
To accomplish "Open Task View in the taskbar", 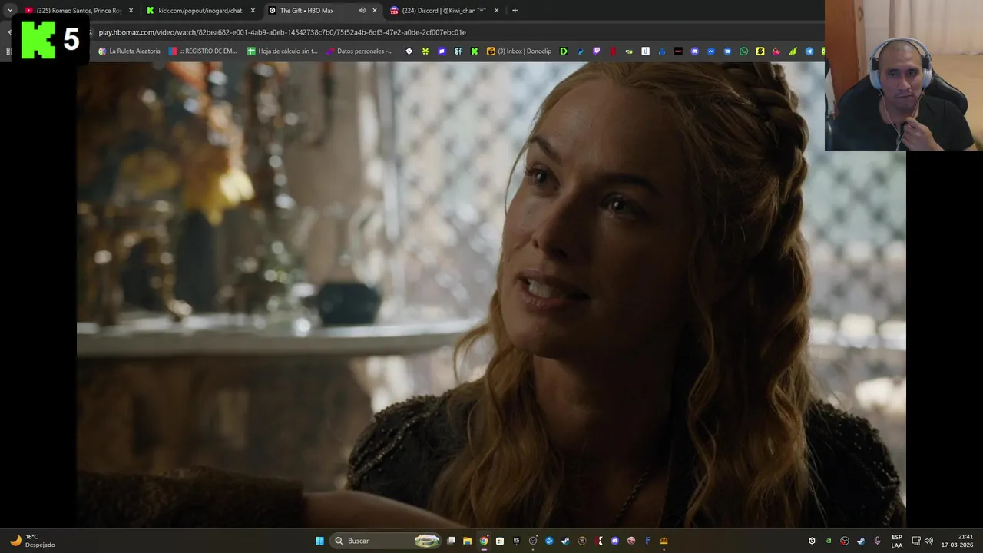I will point(451,541).
